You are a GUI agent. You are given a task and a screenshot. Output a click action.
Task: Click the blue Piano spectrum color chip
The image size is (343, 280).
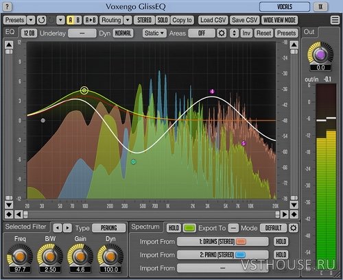[x=240, y=255]
